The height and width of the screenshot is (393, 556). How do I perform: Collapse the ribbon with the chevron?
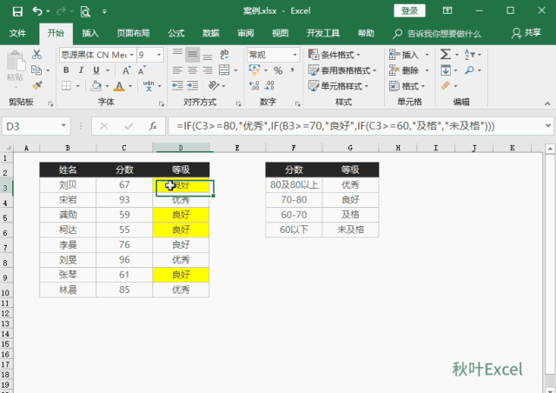coord(547,103)
